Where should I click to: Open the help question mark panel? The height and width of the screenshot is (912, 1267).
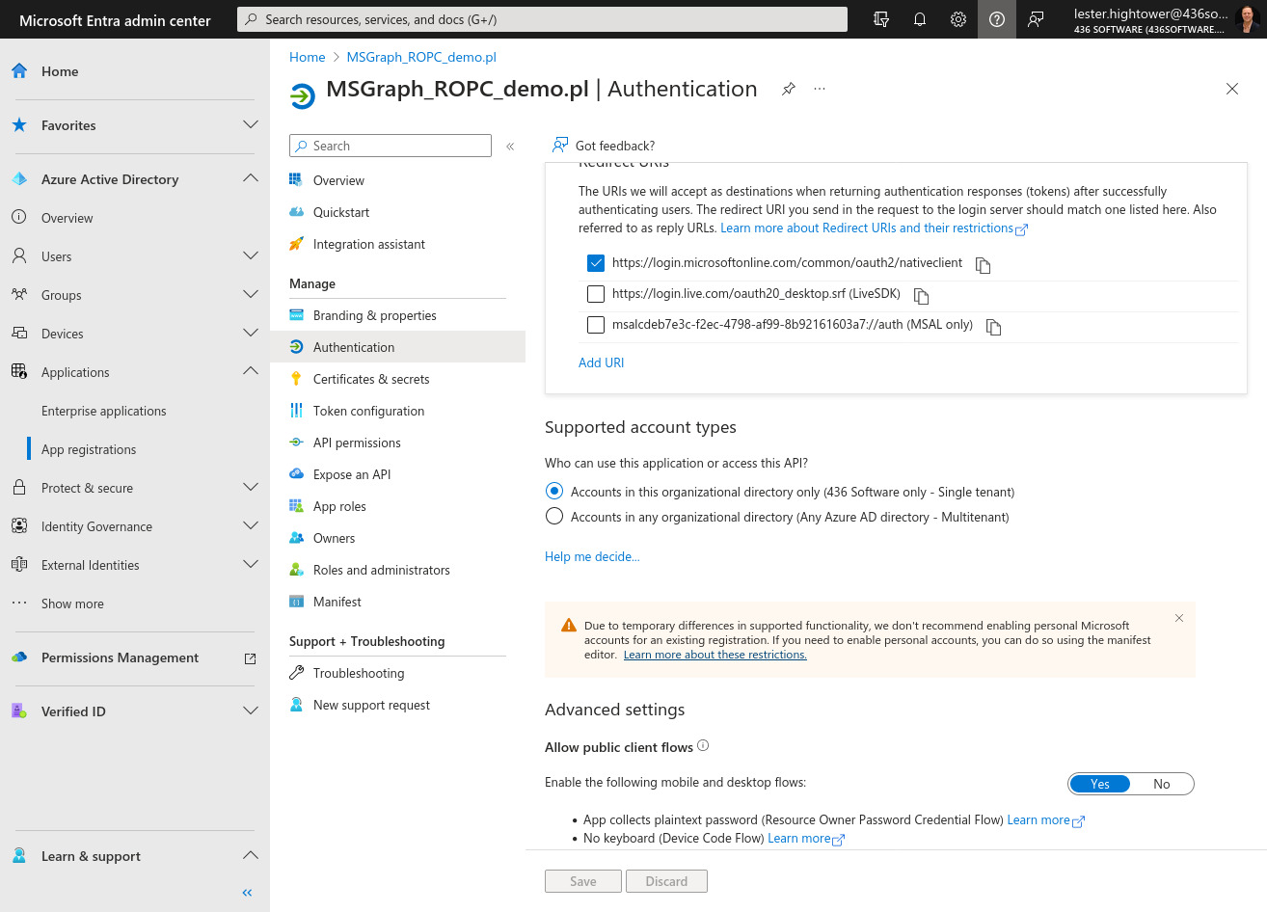click(996, 19)
